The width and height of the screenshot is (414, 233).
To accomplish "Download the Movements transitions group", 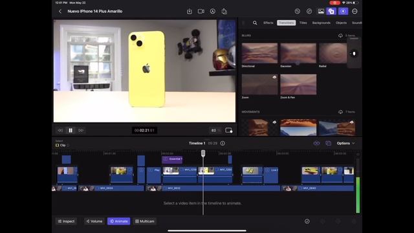I will pyautogui.click(x=340, y=112).
